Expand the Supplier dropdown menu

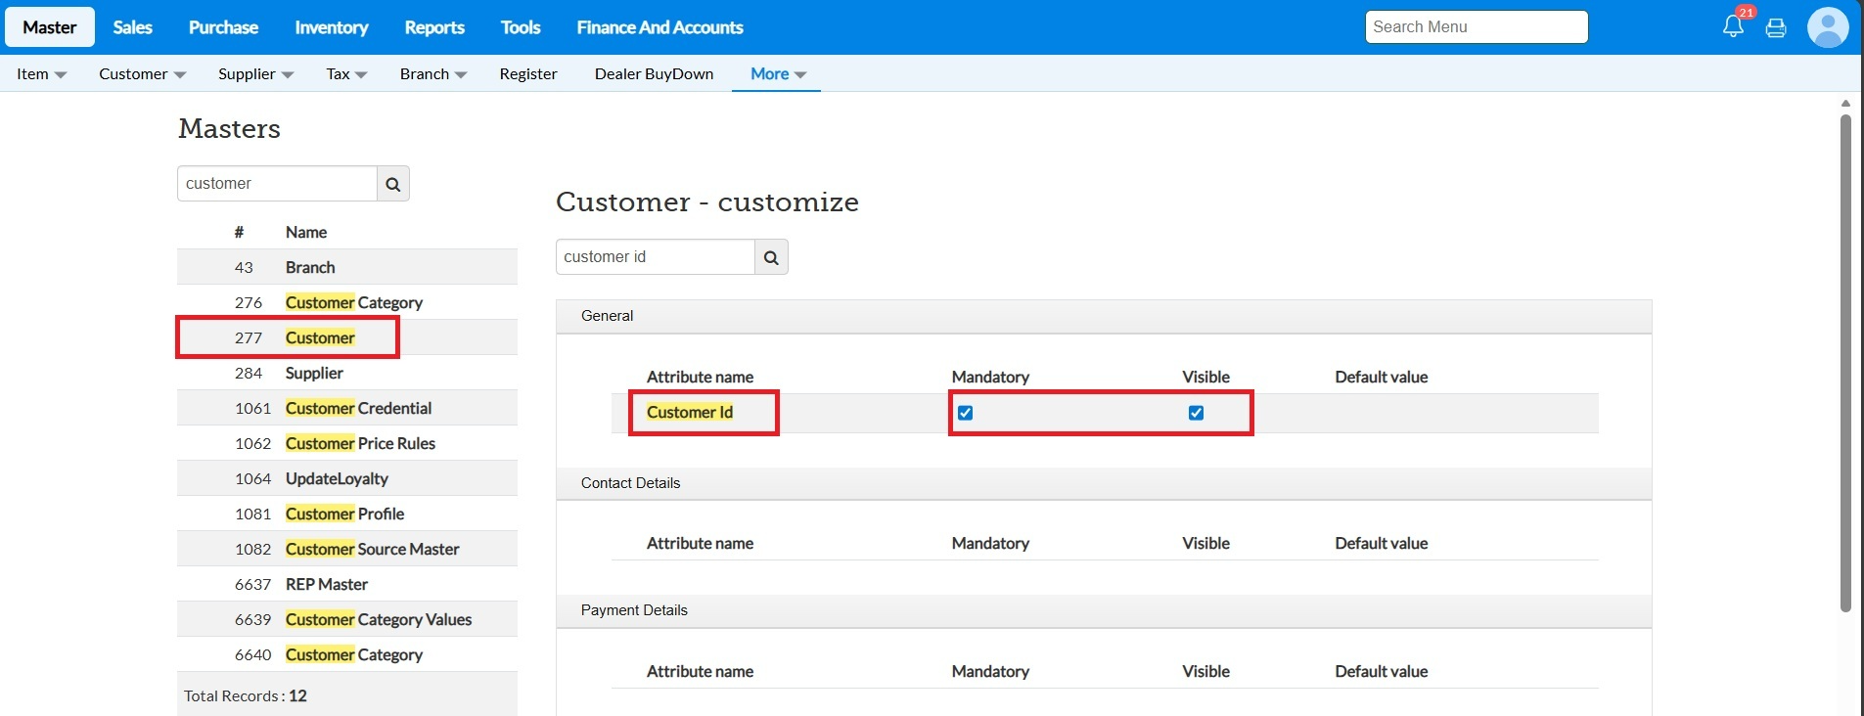click(x=255, y=74)
